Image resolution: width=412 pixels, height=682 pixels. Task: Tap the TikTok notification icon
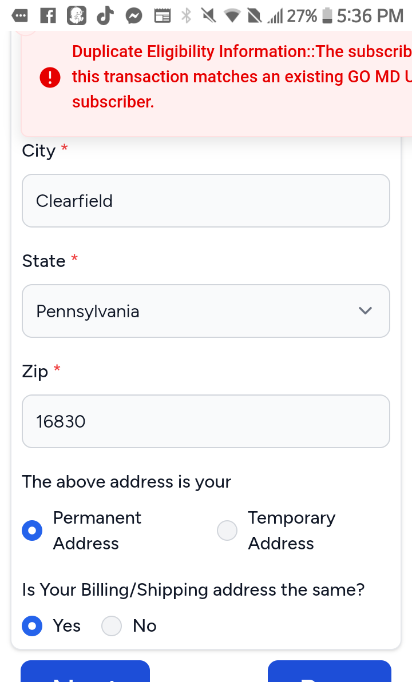pyautogui.click(x=104, y=15)
